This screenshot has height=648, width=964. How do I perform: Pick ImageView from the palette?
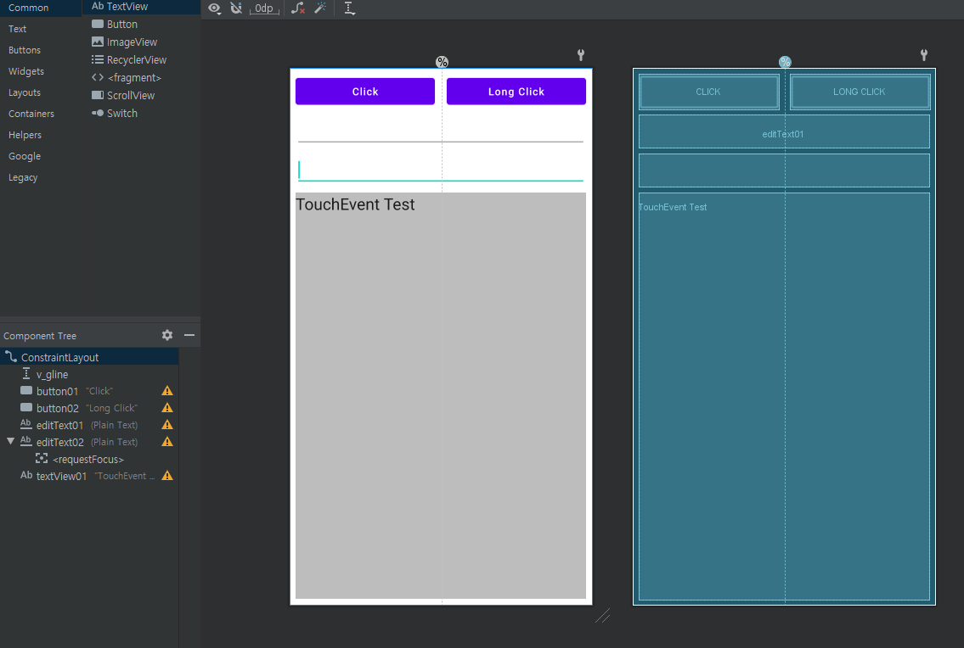pos(141,42)
